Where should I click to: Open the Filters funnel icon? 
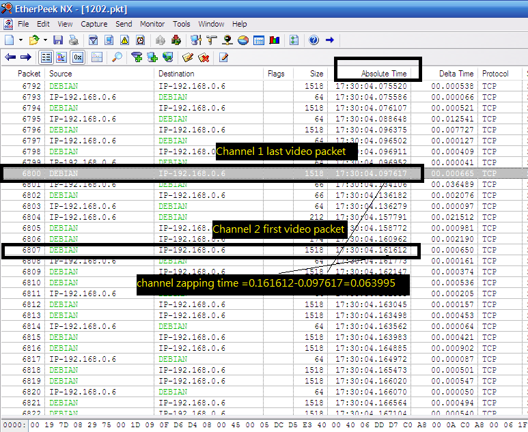[94, 40]
